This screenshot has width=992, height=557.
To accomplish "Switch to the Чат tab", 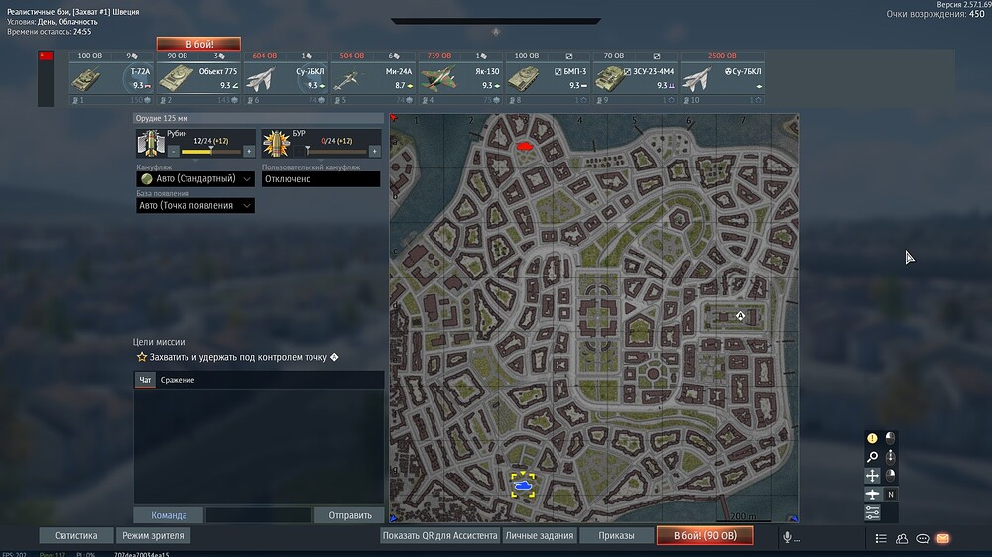I will [x=145, y=380].
